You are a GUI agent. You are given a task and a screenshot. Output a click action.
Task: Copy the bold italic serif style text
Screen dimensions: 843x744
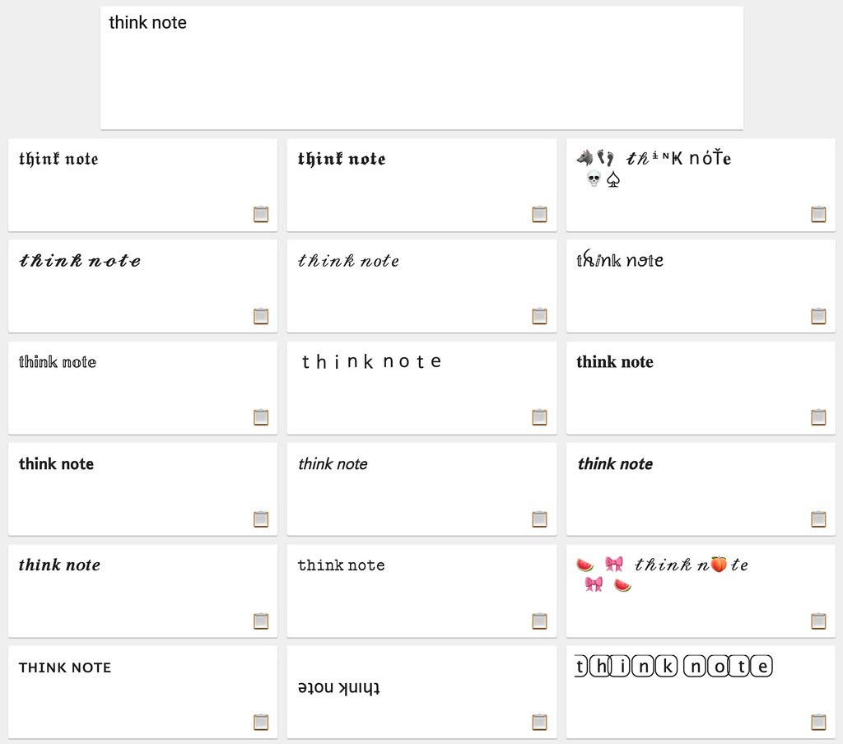point(261,621)
